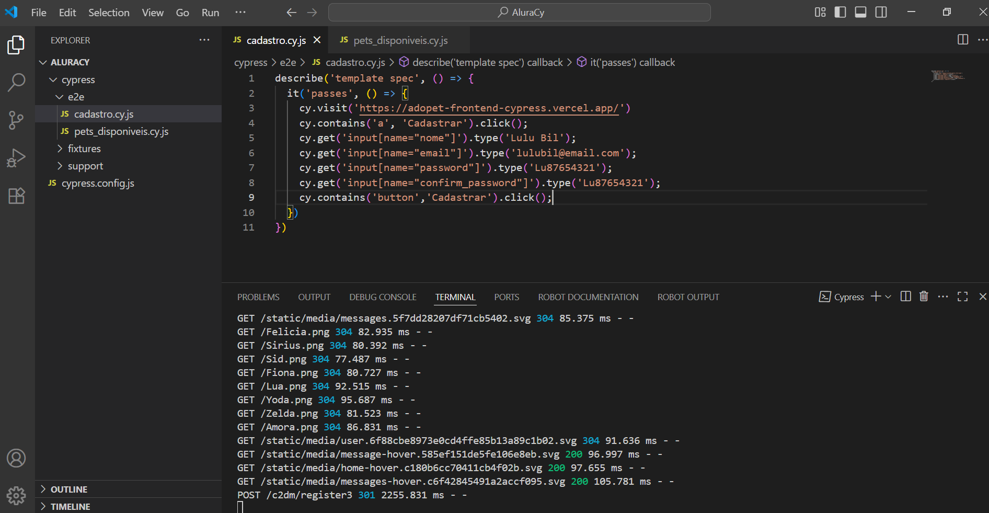Switch to the DEBUG CONSOLE tab
989x513 pixels.
pyautogui.click(x=383, y=297)
